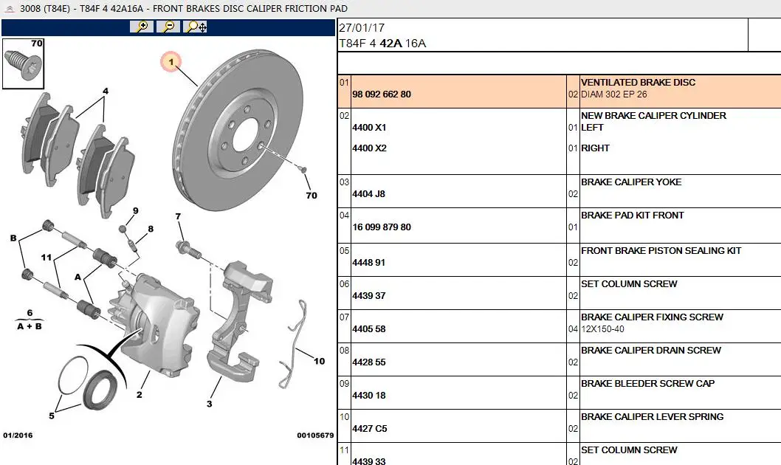Click part number 4439 37
The height and width of the screenshot is (465, 781).
[x=369, y=296]
